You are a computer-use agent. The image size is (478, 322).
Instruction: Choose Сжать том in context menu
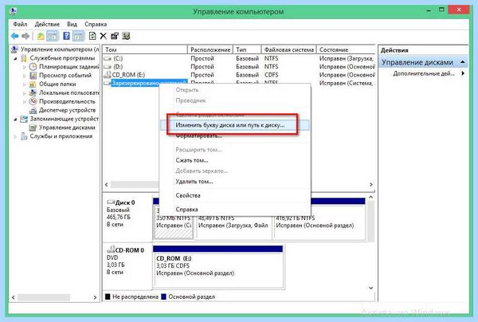point(234,160)
